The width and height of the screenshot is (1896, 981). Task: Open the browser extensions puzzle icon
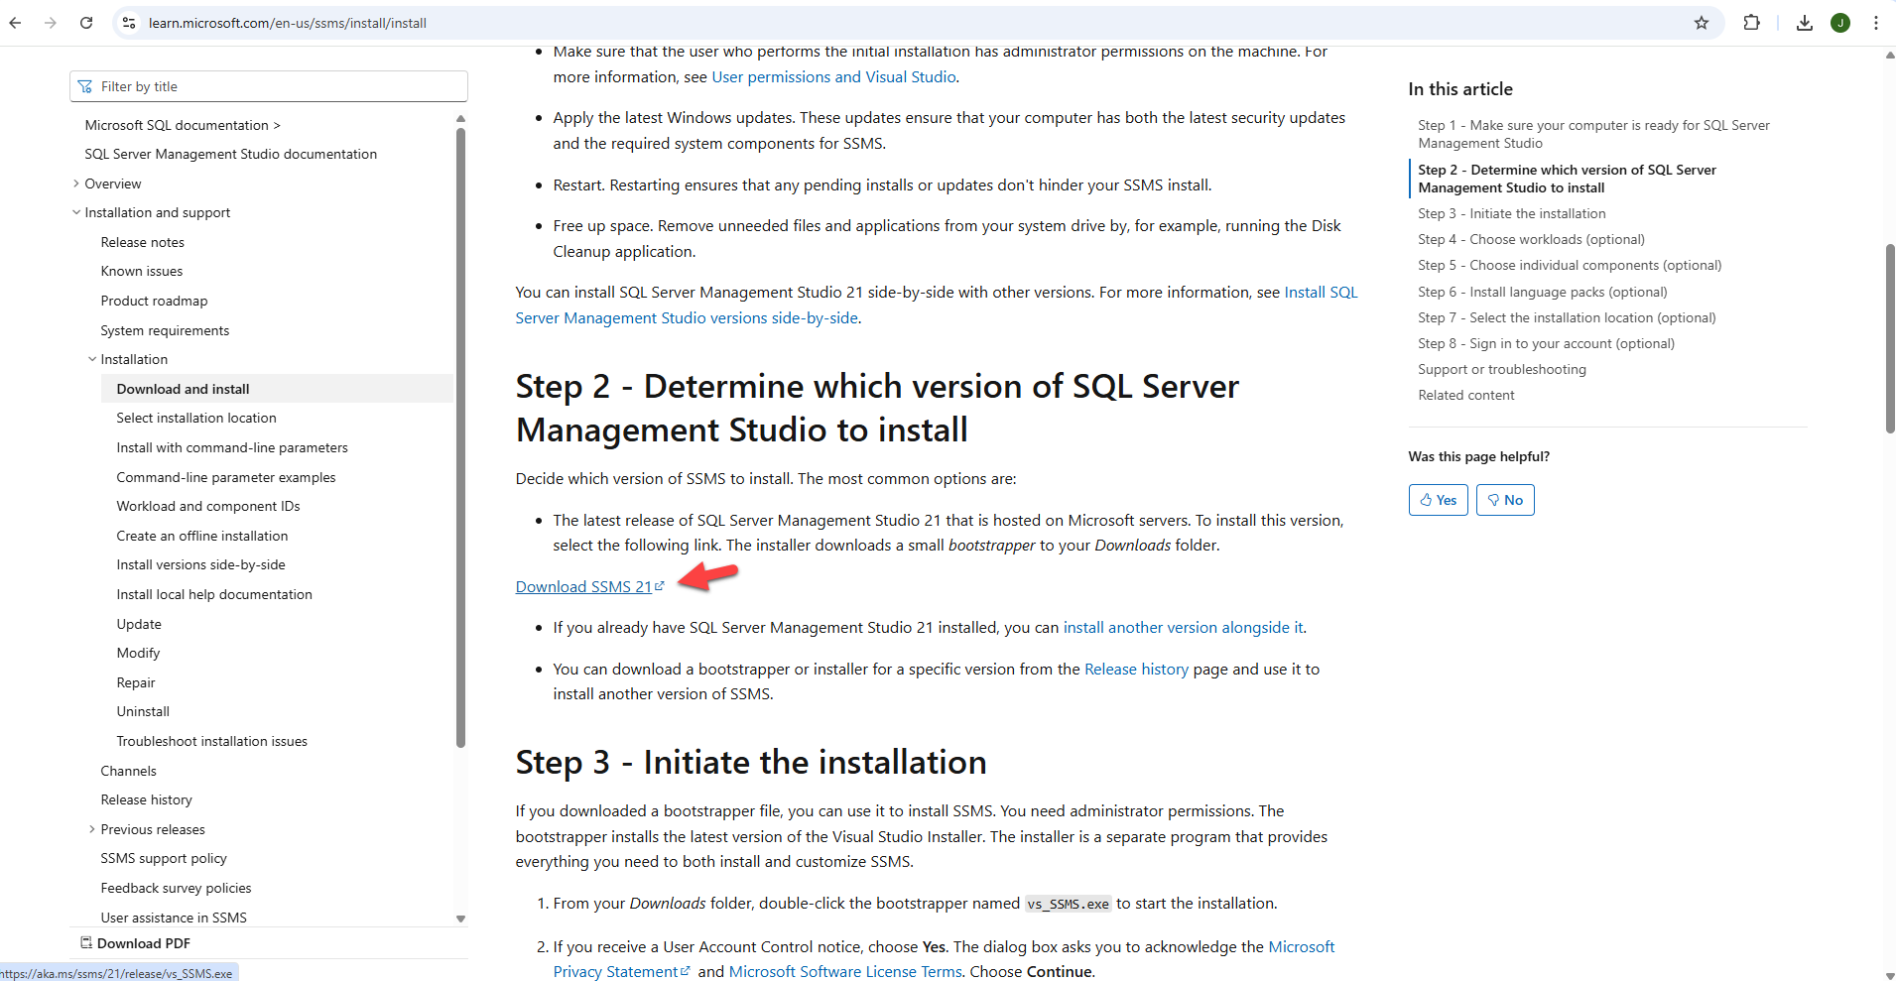coord(1752,23)
